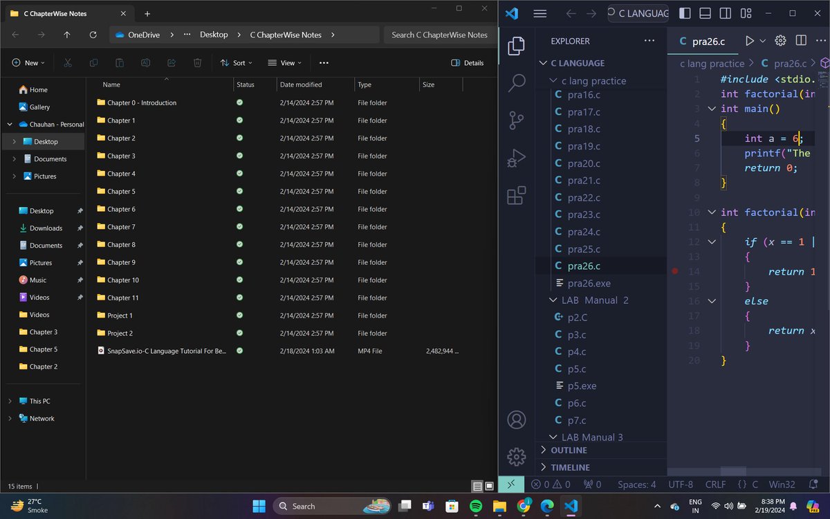Show errors and warnings count in status bar
This screenshot has width=830, height=519.
551,484
